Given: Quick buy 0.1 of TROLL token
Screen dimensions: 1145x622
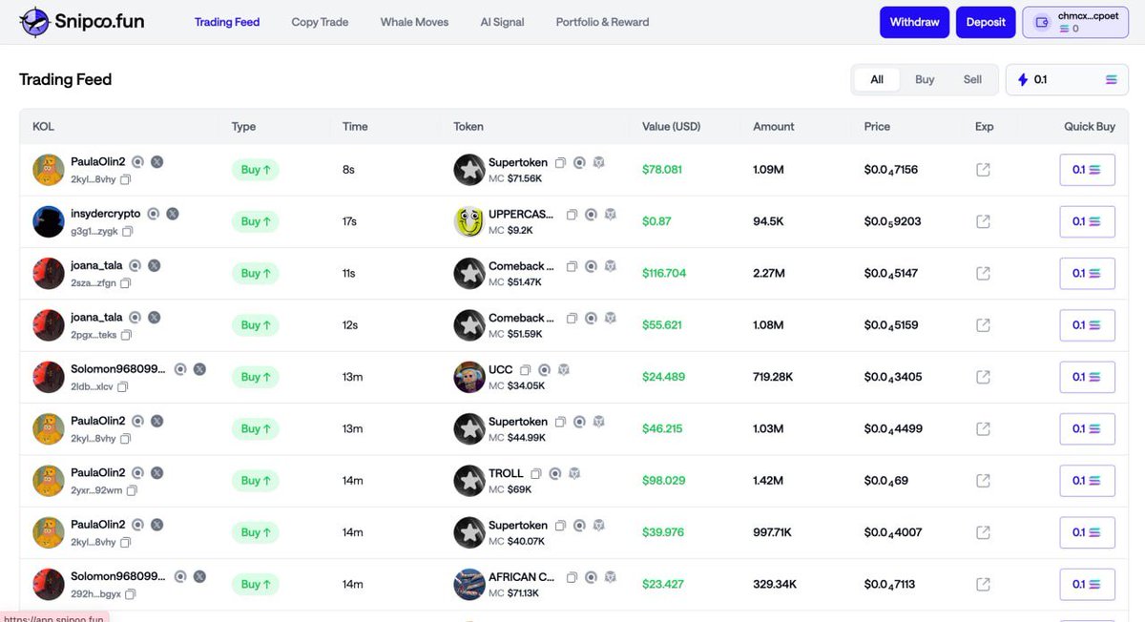Looking at the screenshot, I should [x=1087, y=481].
